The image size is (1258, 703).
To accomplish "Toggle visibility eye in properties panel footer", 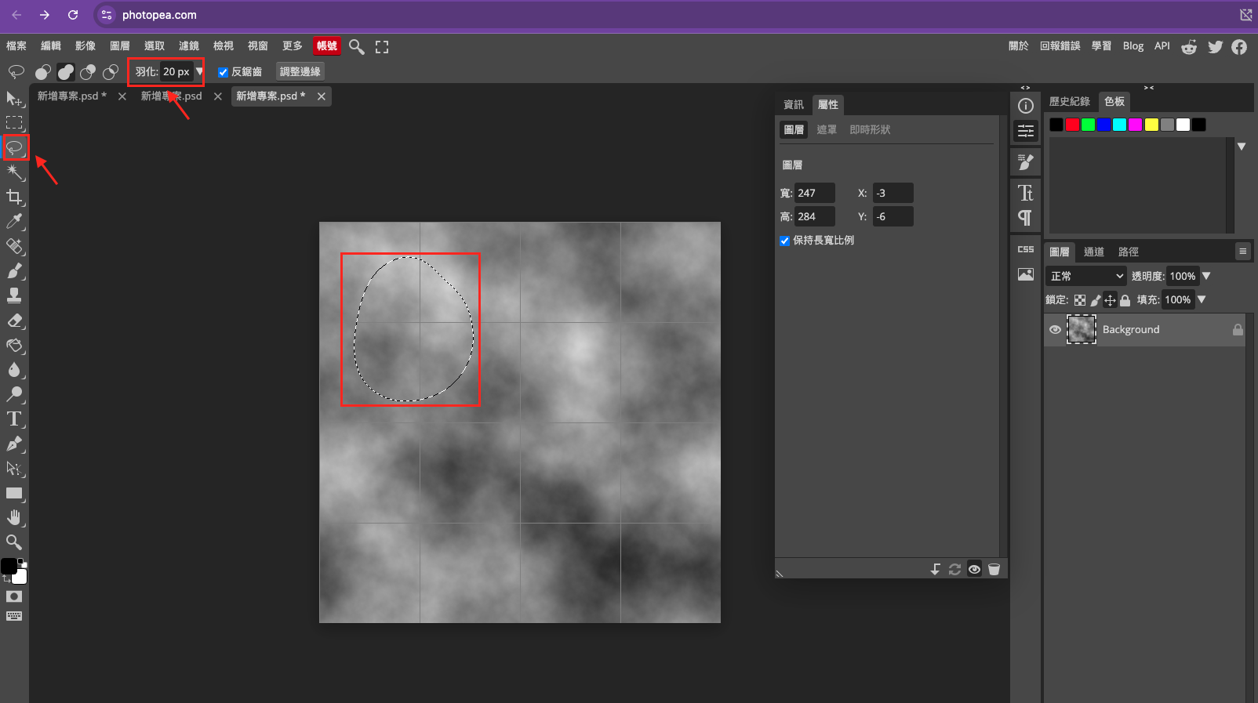I will (974, 569).
